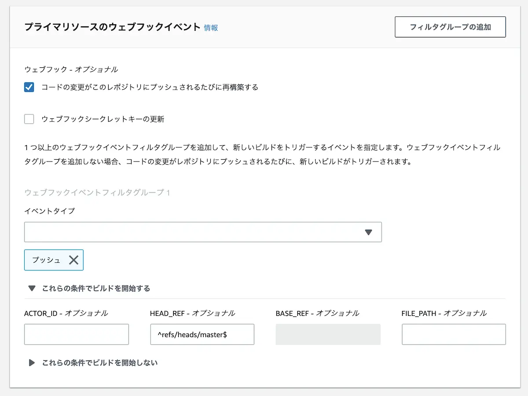Select the ウェブフックイベントフィルタグループ 1 heading
Image resolution: width=528 pixels, height=396 pixels.
(98, 193)
